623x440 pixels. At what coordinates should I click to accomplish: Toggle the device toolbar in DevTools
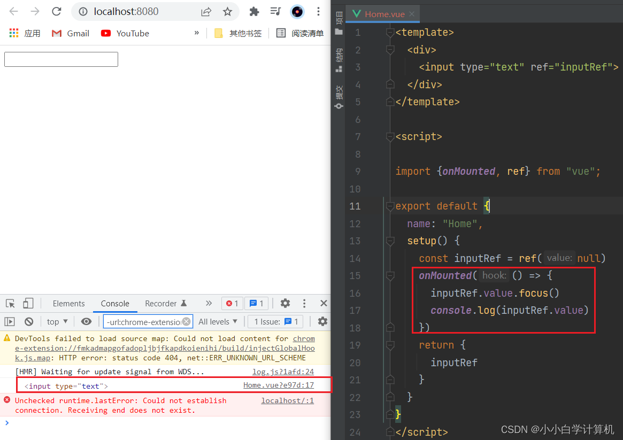point(28,303)
